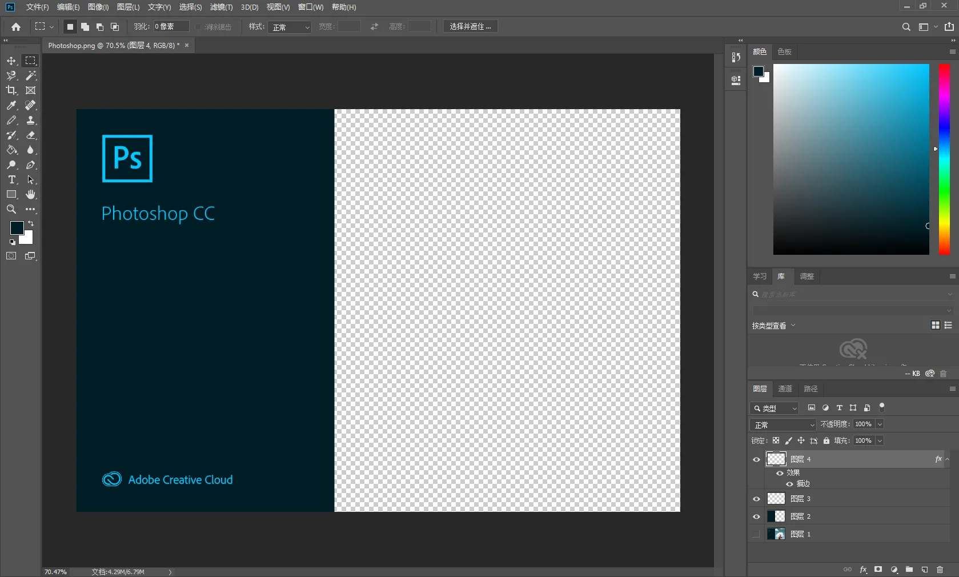Toggle visibility of 效果 effects row
The height and width of the screenshot is (577, 959).
point(780,473)
